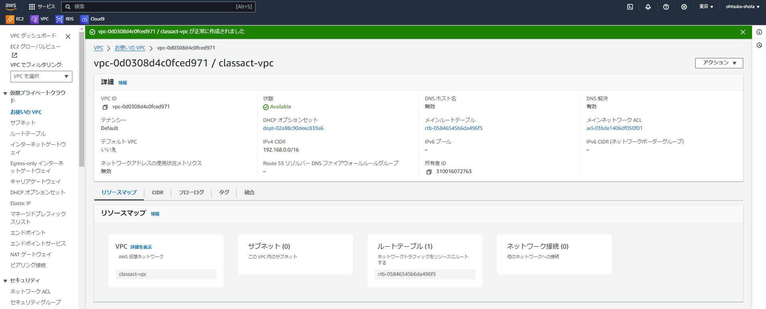Open エンドポイント in sidebar
The width and height of the screenshot is (766, 309).
(x=28, y=233)
